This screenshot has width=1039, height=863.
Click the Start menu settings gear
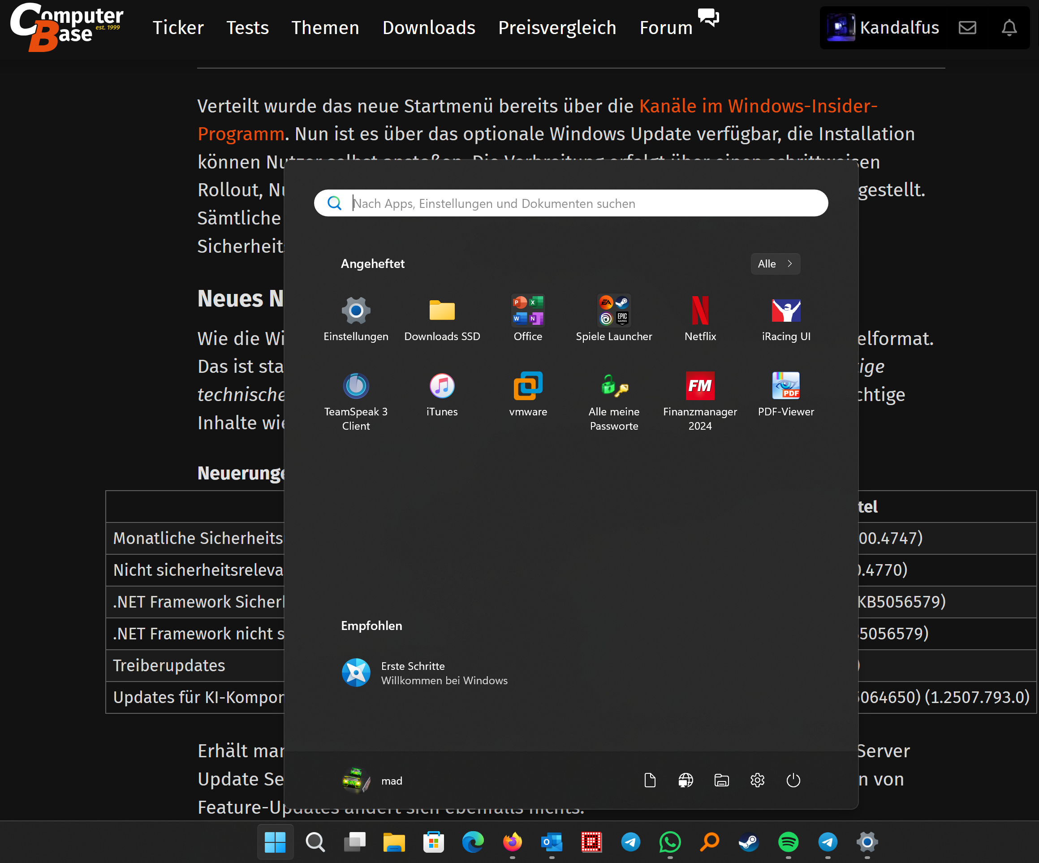click(757, 781)
